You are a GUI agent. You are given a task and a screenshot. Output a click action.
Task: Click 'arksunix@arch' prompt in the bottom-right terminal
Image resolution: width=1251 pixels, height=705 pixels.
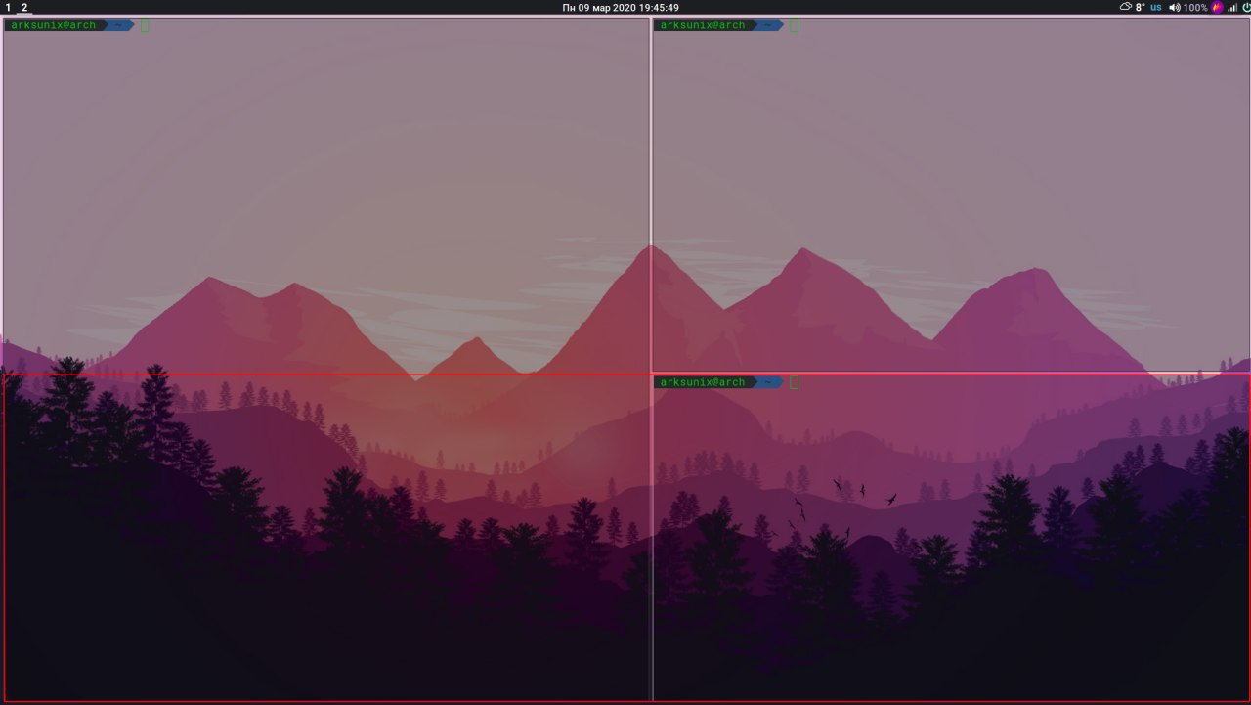pyautogui.click(x=702, y=382)
